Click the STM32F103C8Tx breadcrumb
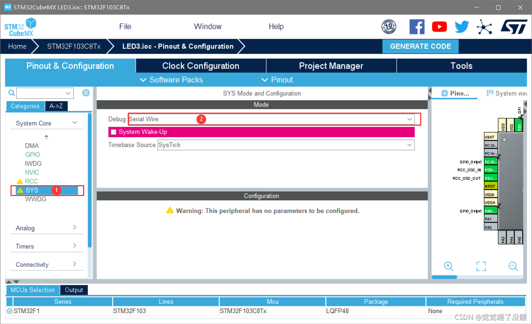The image size is (532, 324). tap(74, 46)
